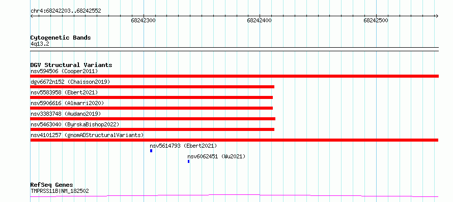Click the nsv594506 (Cooper2011) variant label

(x=64, y=71)
